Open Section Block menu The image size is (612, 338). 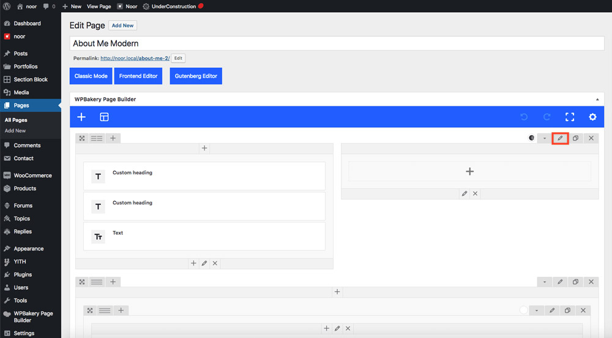coord(31,79)
